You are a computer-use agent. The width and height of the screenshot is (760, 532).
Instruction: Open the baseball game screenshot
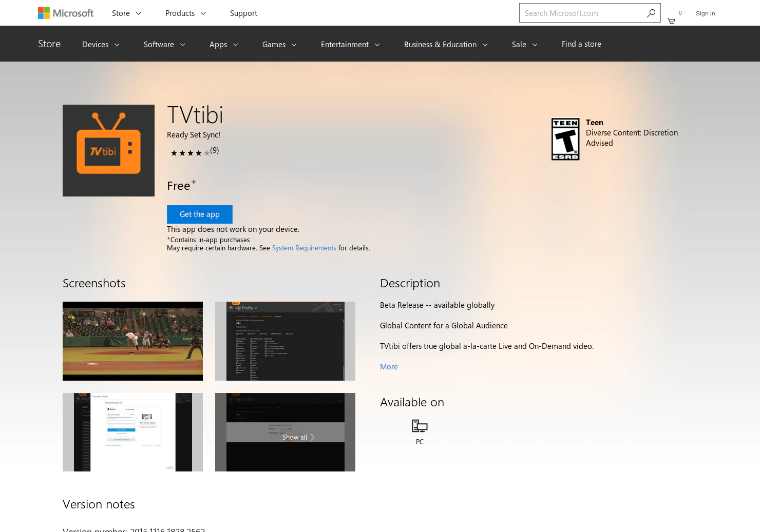coord(132,341)
